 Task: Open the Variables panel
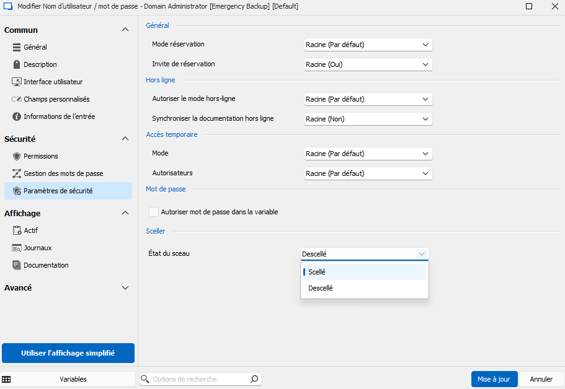tap(73, 378)
